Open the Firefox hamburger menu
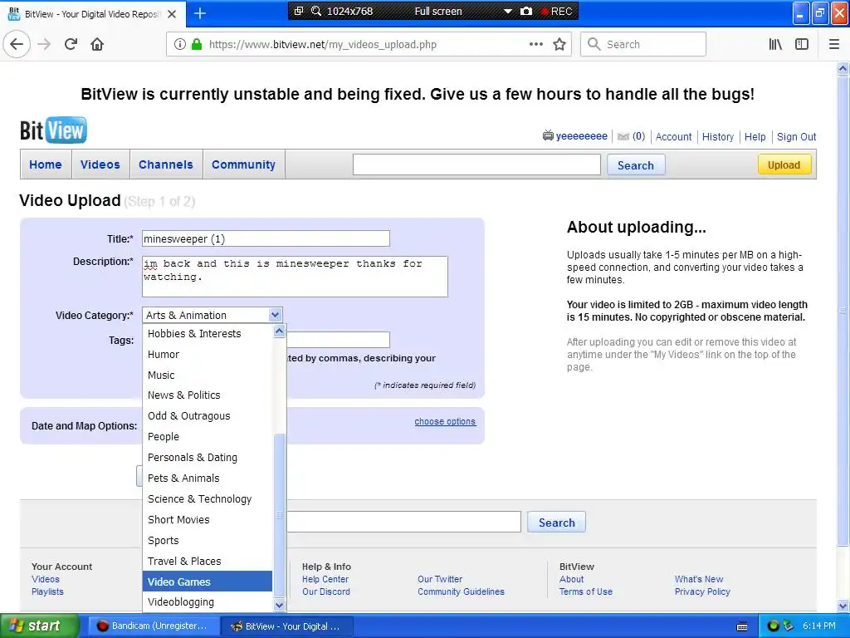 [834, 45]
